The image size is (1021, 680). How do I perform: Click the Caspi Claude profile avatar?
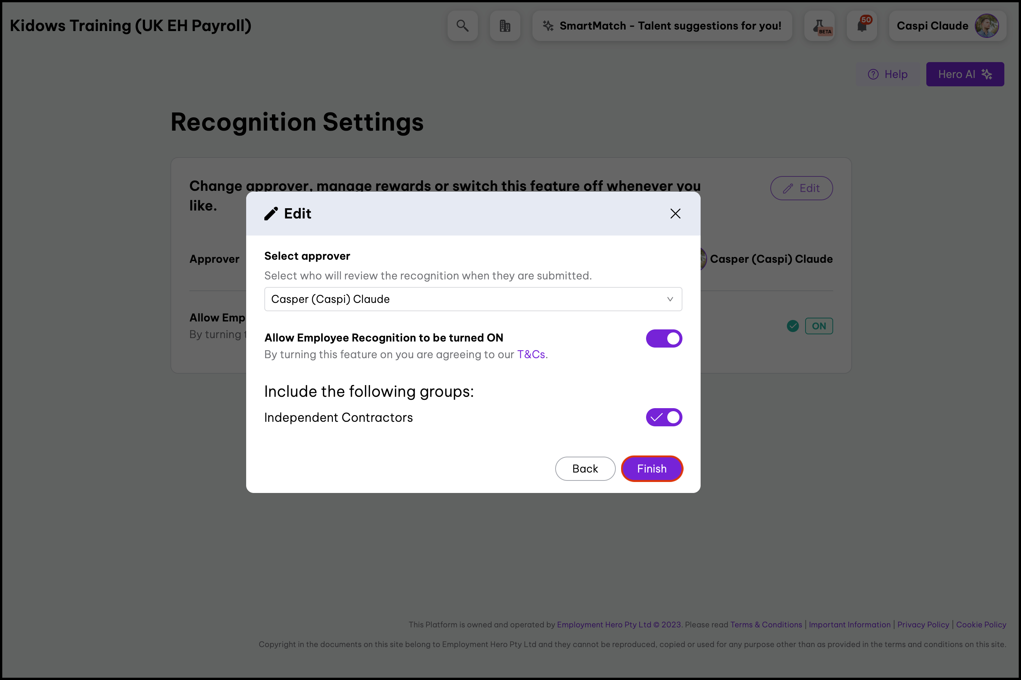(x=987, y=26)
